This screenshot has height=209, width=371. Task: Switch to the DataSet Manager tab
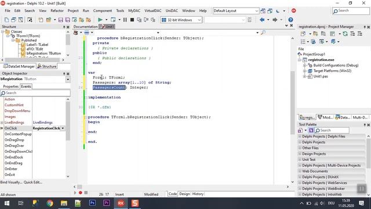(19, 66)
